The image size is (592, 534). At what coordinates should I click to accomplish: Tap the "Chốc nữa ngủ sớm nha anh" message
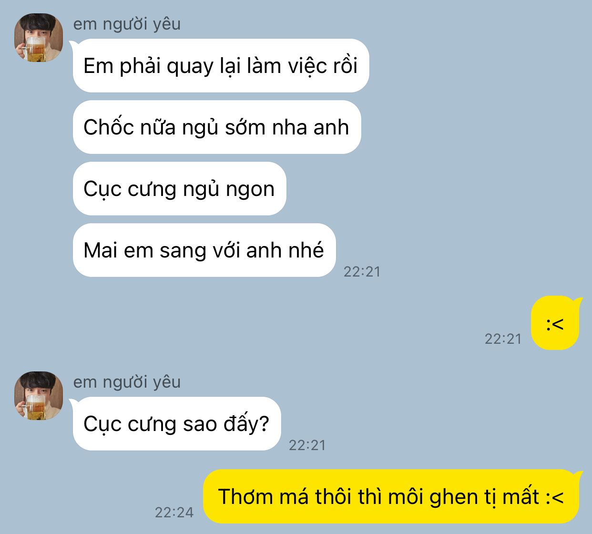[217, 127]
